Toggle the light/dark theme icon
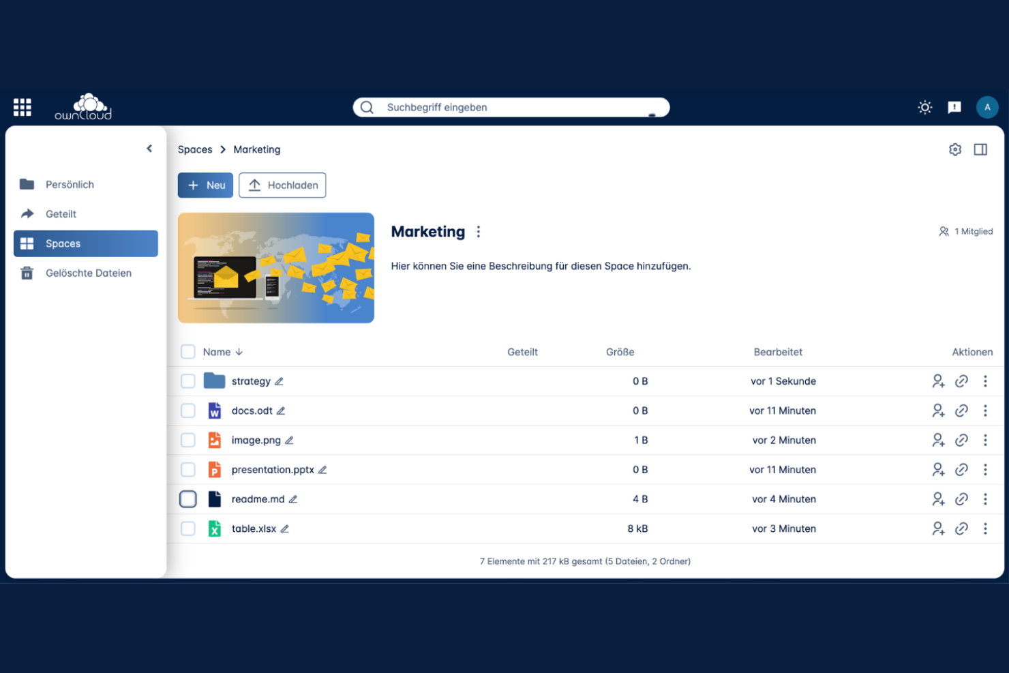 click(x=924, y=107)
